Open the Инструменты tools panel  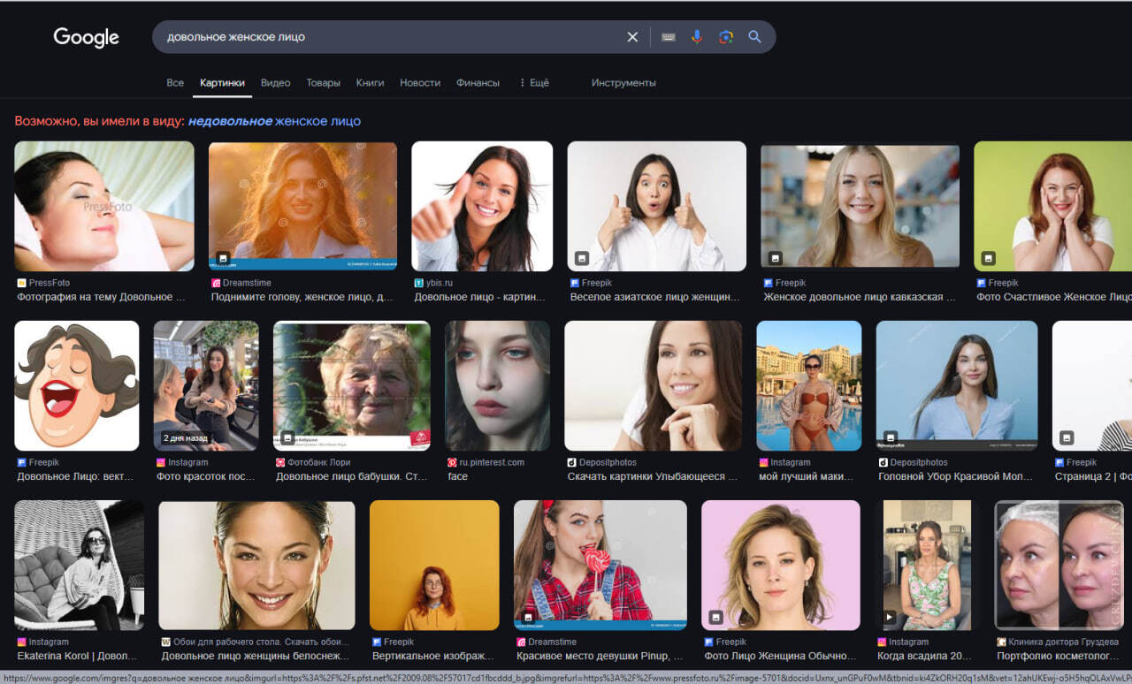click(x=623, y=82)
